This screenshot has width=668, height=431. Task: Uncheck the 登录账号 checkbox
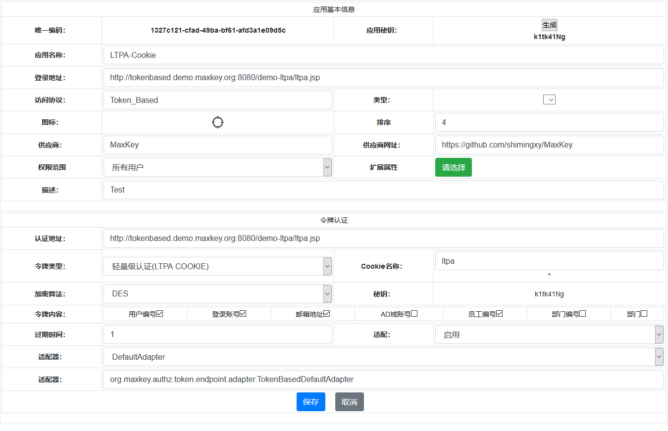[243, 313]
